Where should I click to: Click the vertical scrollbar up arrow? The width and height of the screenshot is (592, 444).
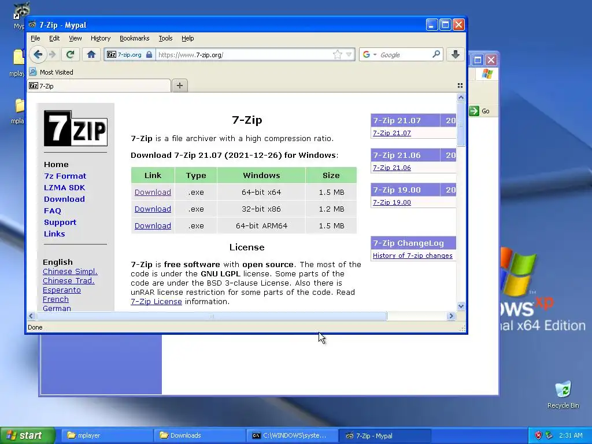(461, 97)
